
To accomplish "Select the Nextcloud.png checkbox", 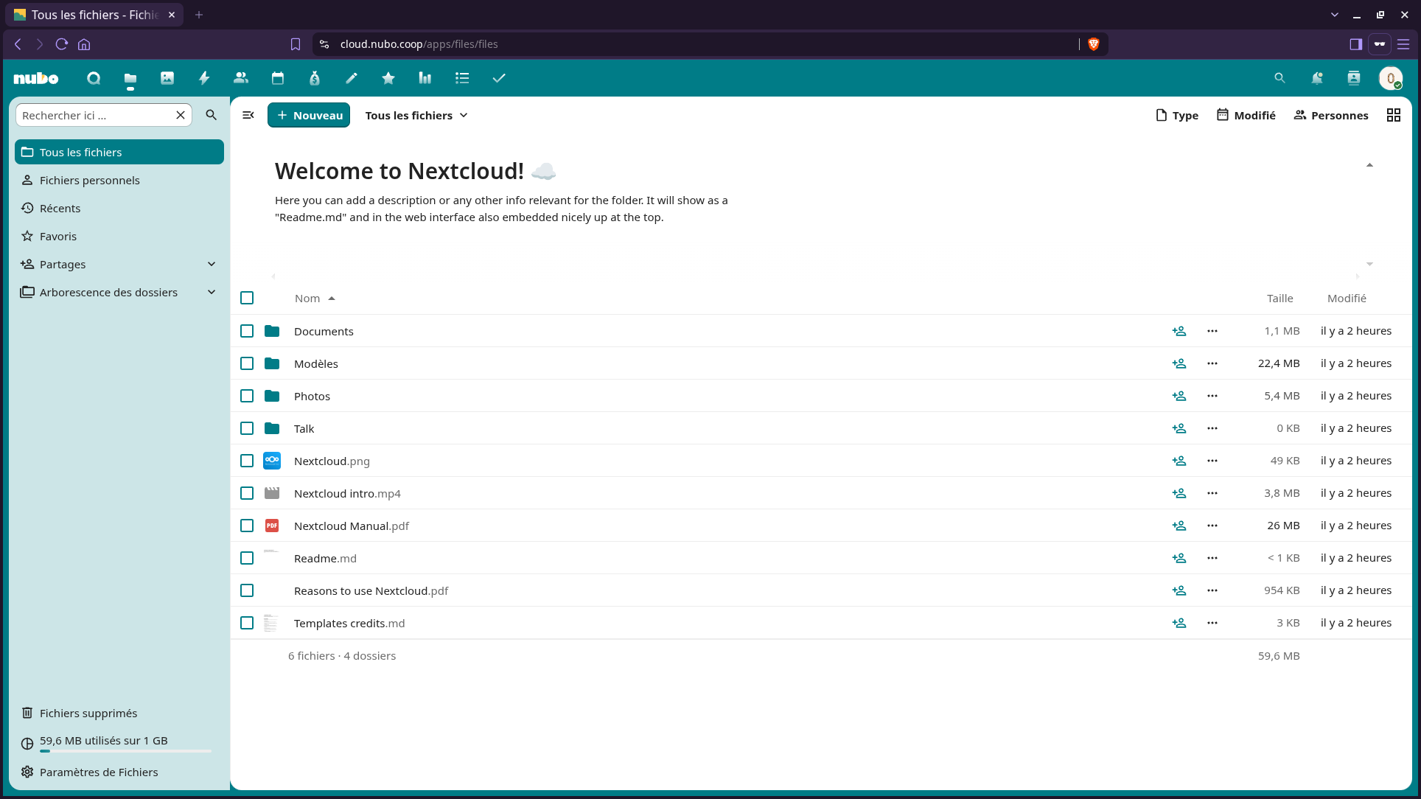I will pos(247,461).
